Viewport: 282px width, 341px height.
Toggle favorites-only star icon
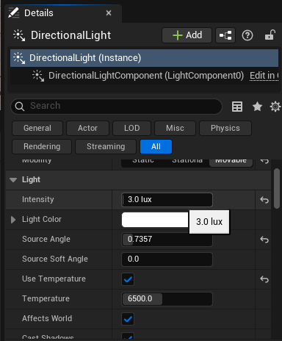(257, 107)
